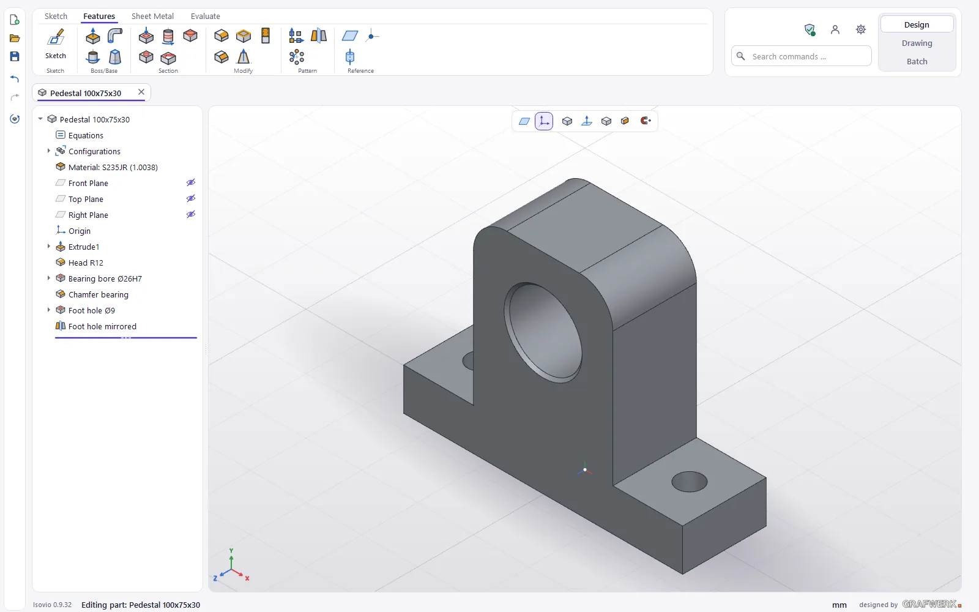Screen dimensions: 979x612
Task: Open a file via the folder icon
Action: point(15,38)
